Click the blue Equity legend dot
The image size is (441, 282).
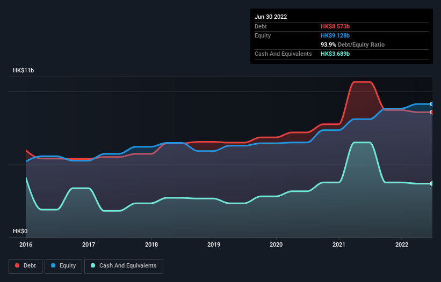(53, 265)
